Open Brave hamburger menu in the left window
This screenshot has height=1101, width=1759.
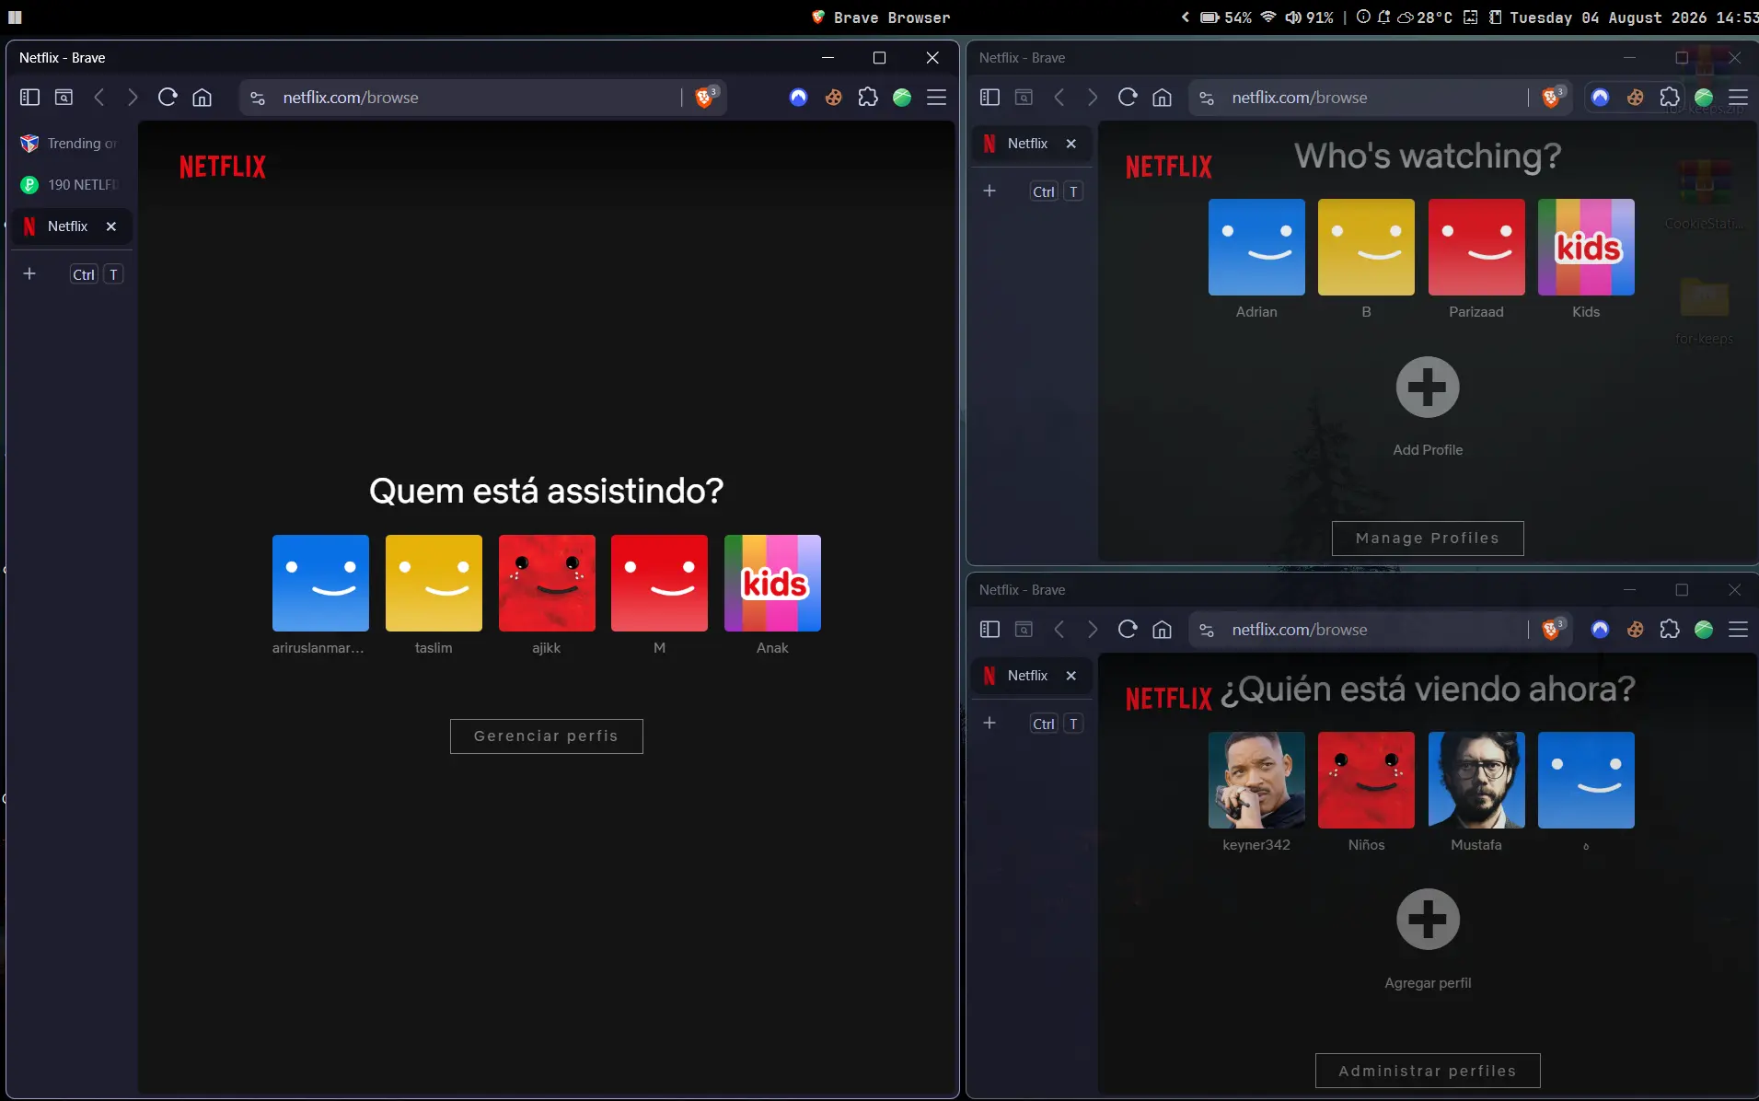click(x=937, y=98)
